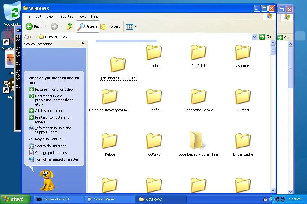Click the Windows flag logo in toolbar
Viewport: 307px width, 204px height.
click(269, 16)
